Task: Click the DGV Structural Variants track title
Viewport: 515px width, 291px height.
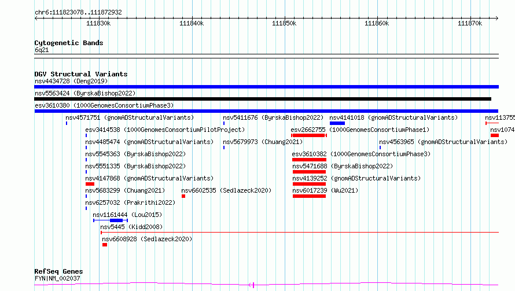Action: tap(81, 74)
